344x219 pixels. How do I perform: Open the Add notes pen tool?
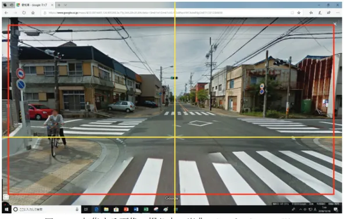320,13
